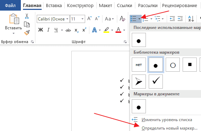Toggle strikethrough formatting
201x131 pixels.
point(68,30)
